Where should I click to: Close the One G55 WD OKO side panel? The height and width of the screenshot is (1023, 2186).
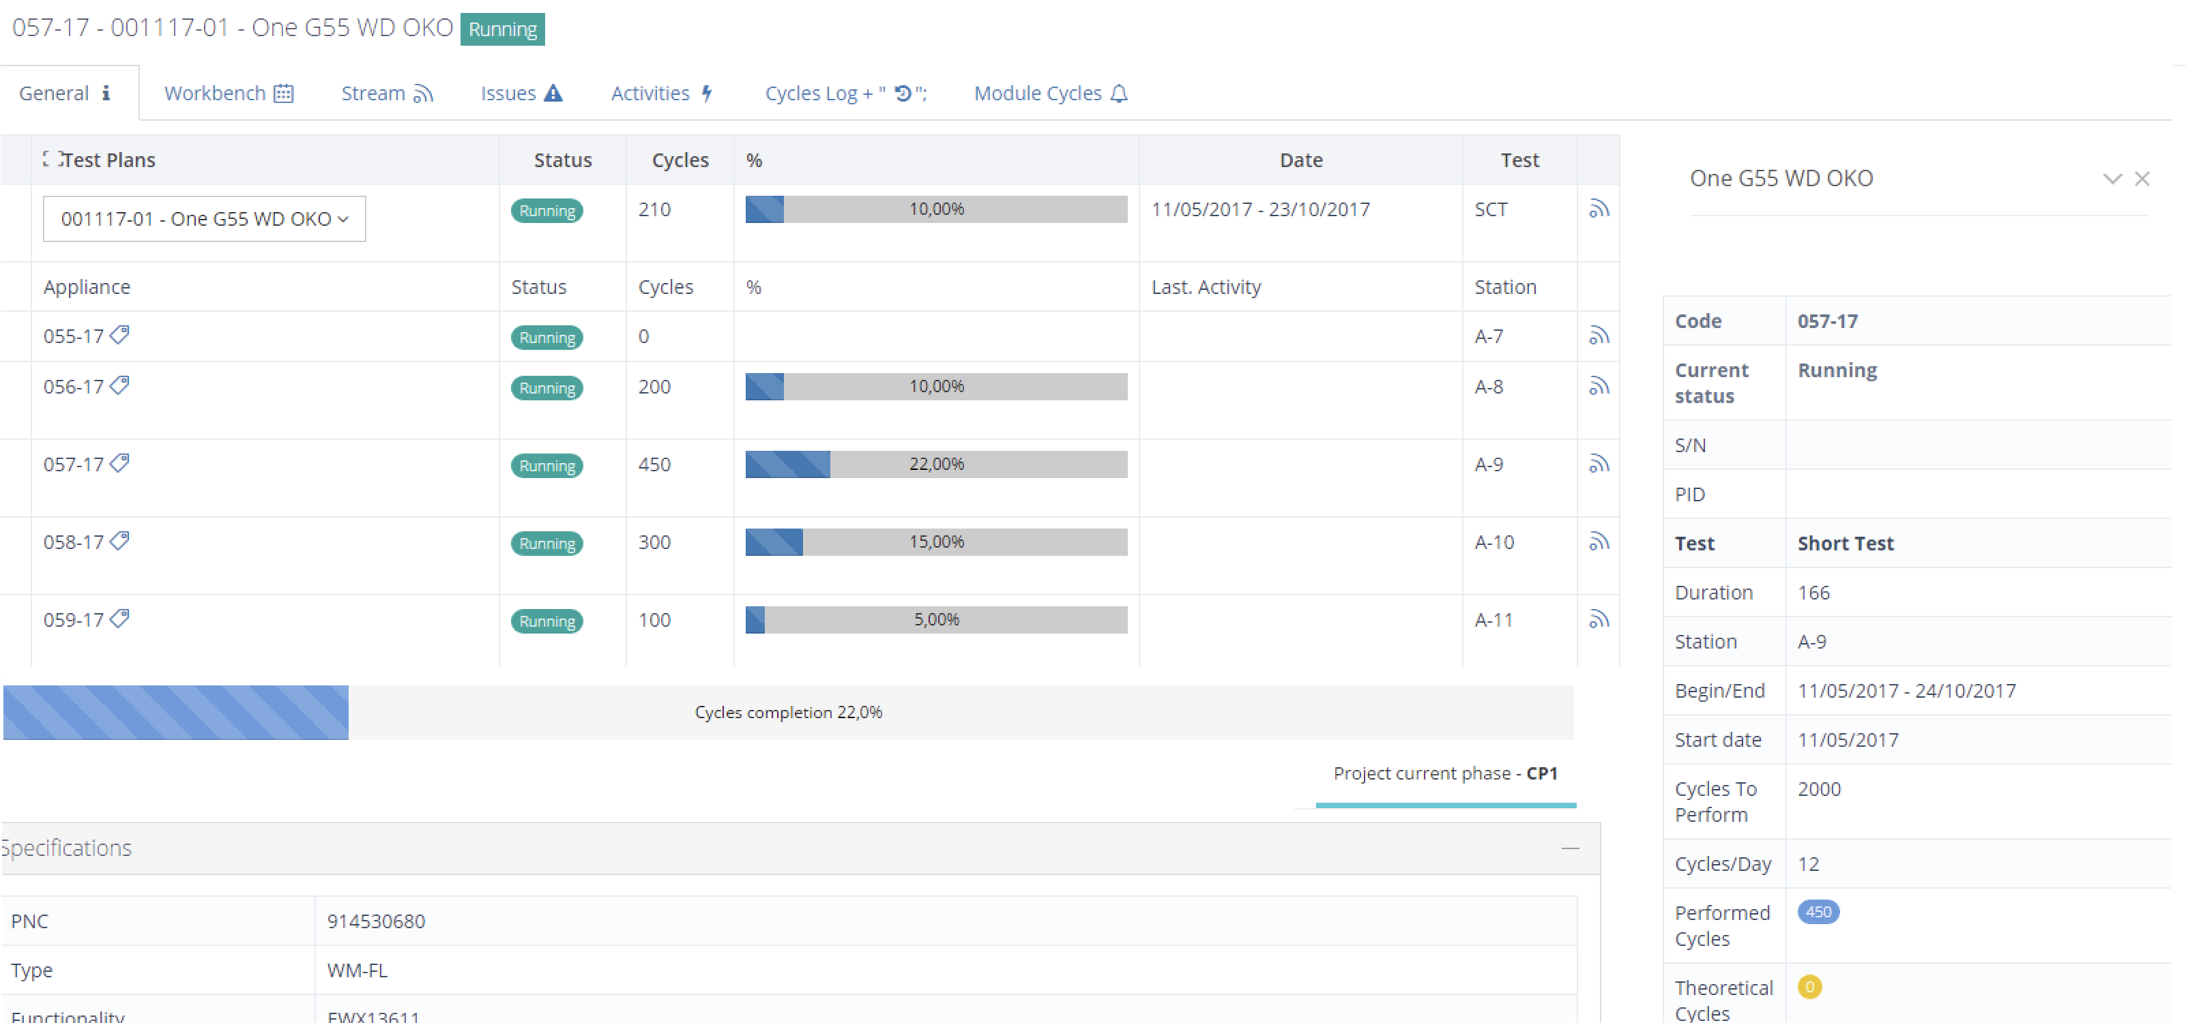(2142, 179)
